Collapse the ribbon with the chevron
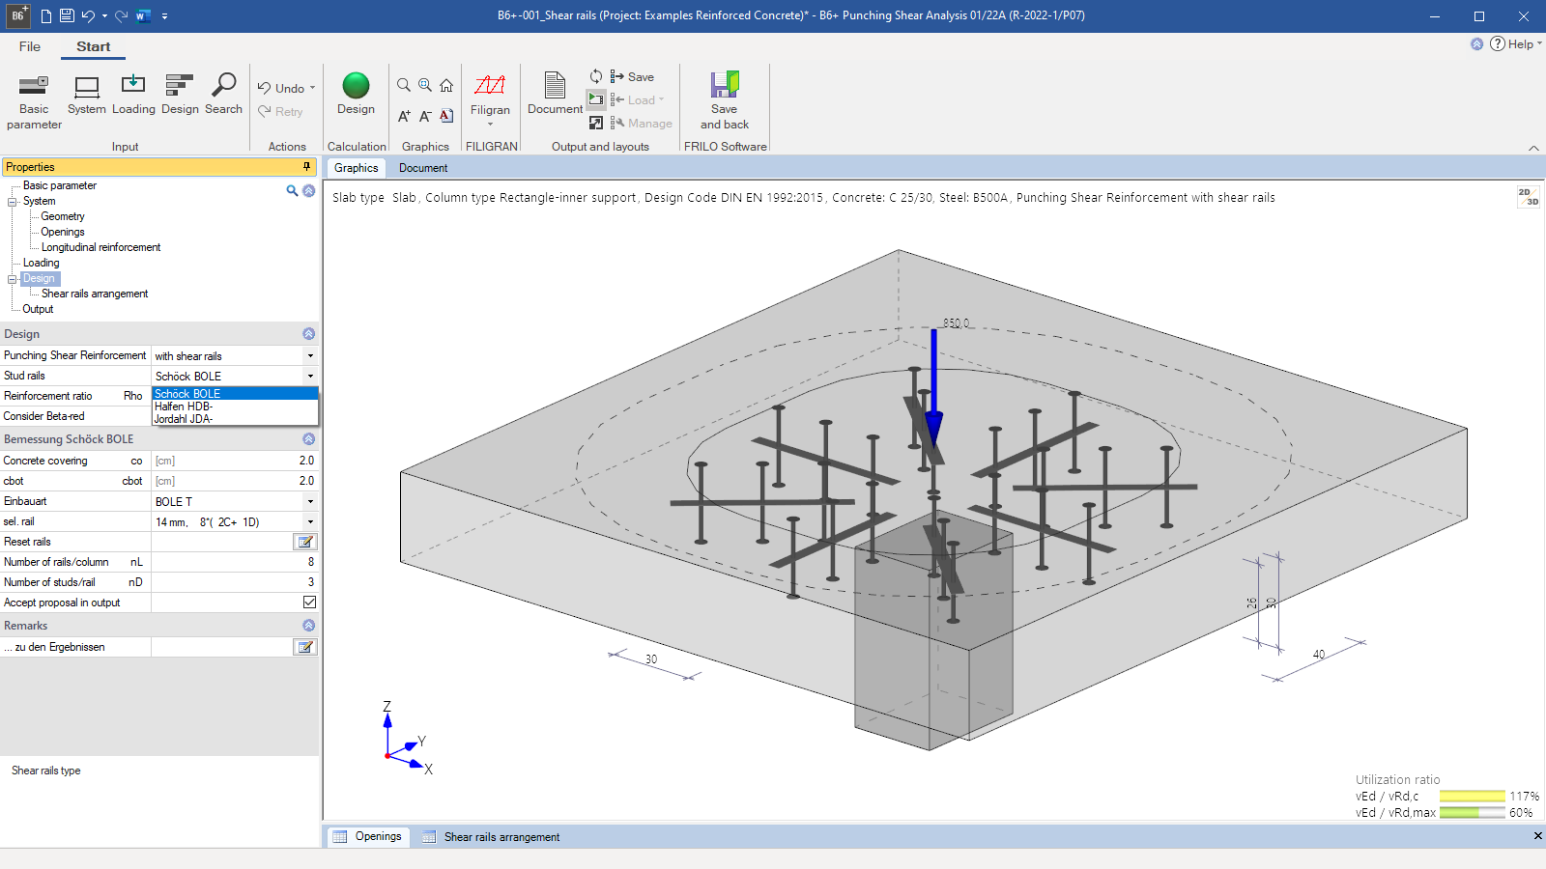This screenshot has width=1546, height=869. coord(1533,148)
